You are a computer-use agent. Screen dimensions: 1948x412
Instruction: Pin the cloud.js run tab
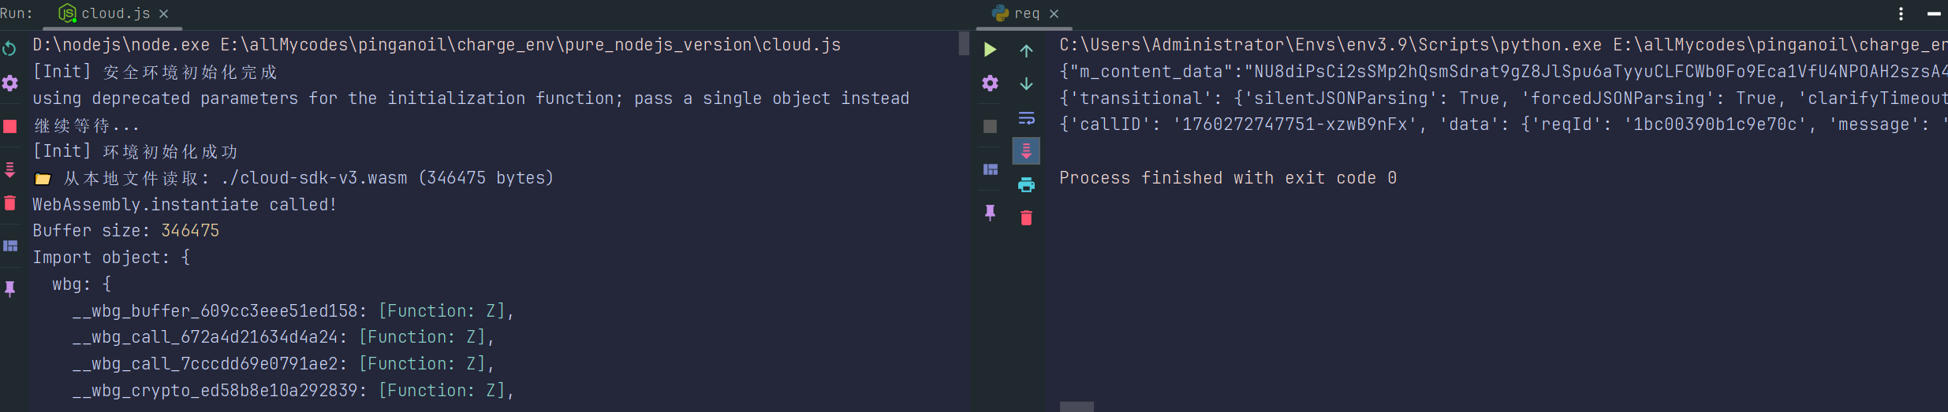[x=10, y=289]
